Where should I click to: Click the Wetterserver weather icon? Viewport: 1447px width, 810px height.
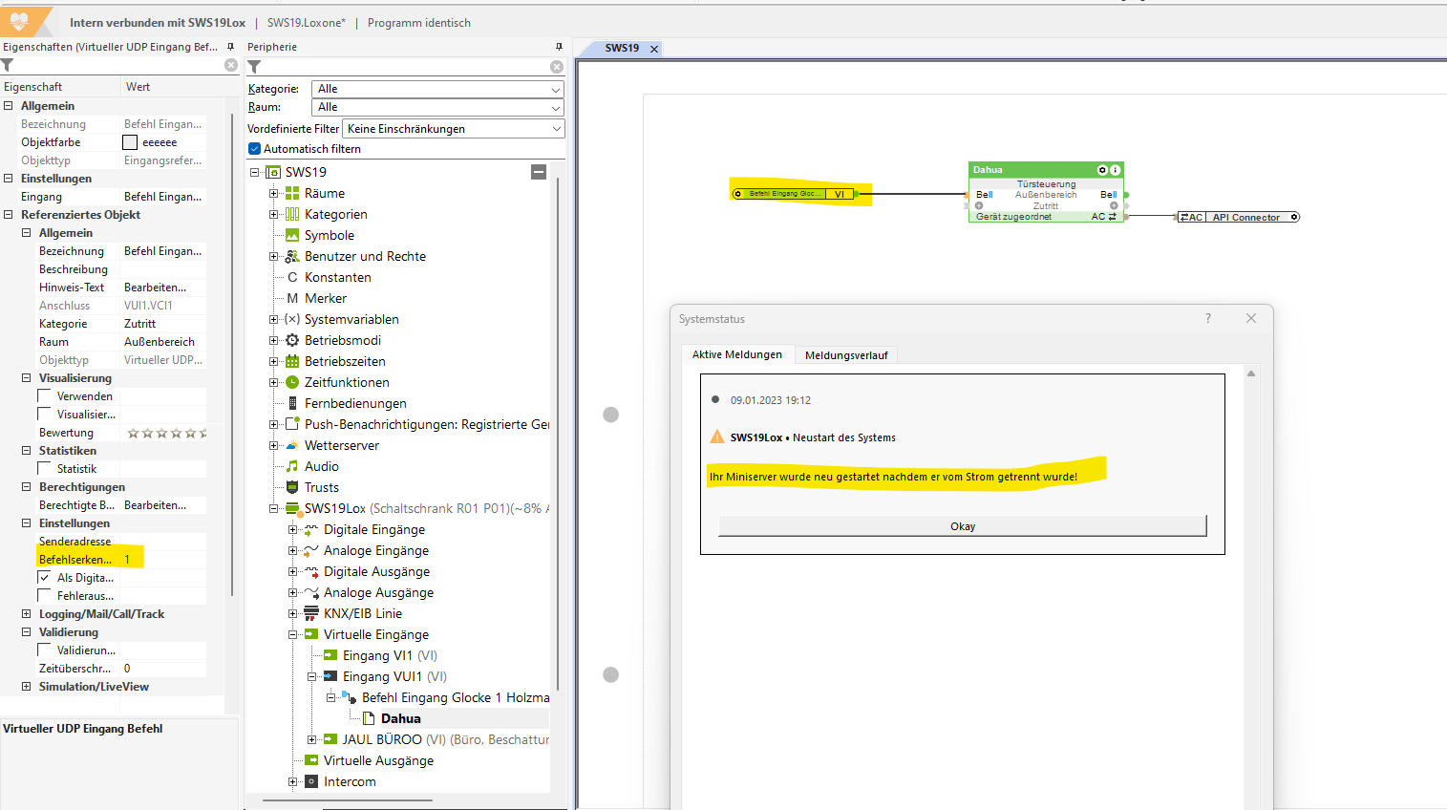tap(292, 445)
